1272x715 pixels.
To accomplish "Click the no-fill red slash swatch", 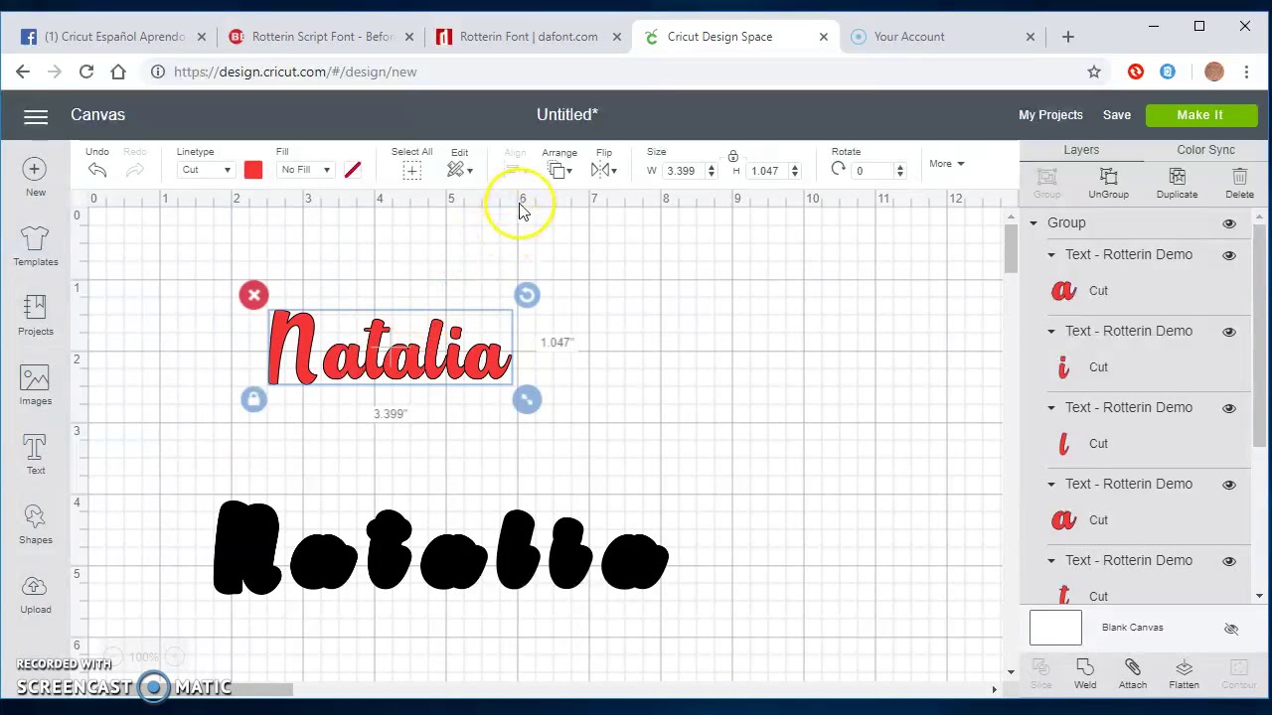I will click(x=352, y=171).
